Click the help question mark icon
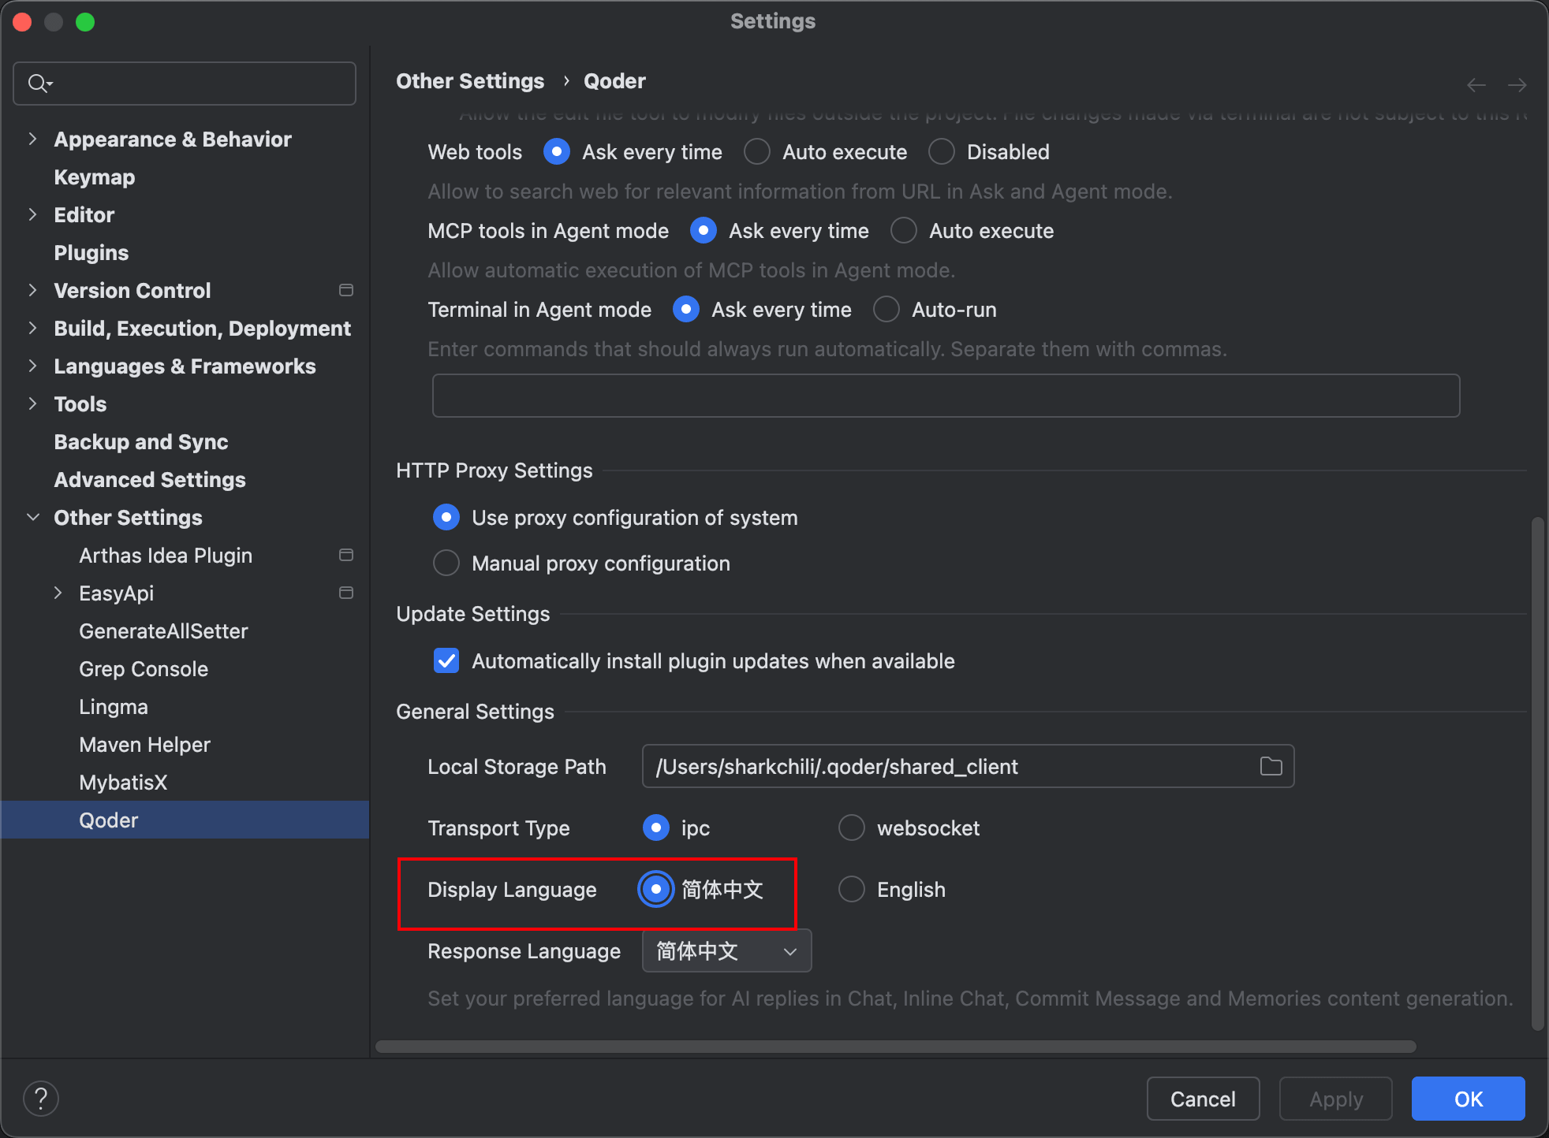This screenshot has height=1138, width=1549. pyautogui.click(x=41, y=1098)
